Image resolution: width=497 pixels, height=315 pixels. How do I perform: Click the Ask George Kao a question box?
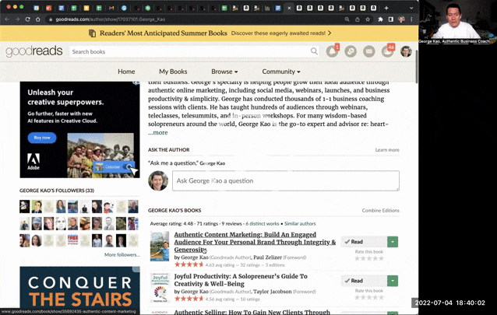pos(286,180)
